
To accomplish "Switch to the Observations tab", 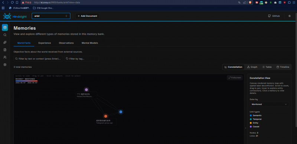I will pyautogui.click(x=66, y=43).
